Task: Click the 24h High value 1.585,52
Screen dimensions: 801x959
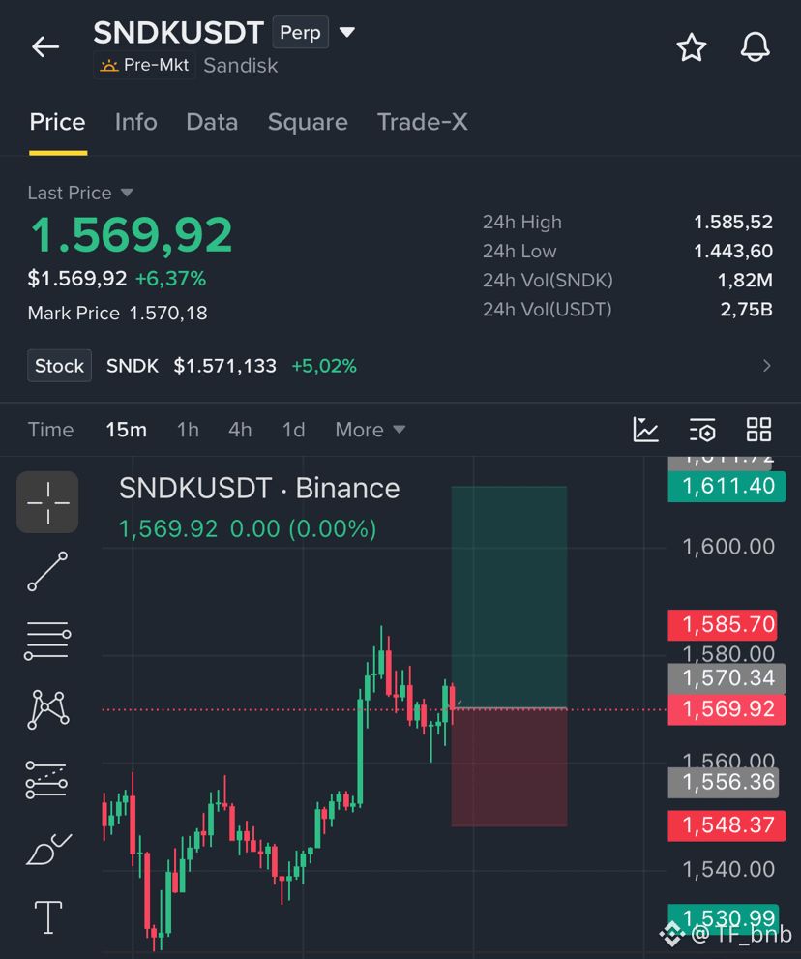Action: [x=733, y=222]
